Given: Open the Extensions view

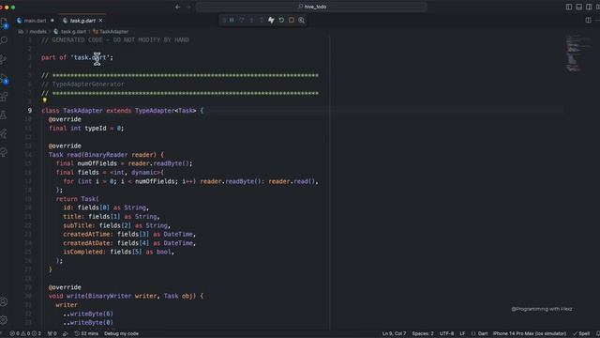Looking at the screenshot, I should tap(4, 97).
